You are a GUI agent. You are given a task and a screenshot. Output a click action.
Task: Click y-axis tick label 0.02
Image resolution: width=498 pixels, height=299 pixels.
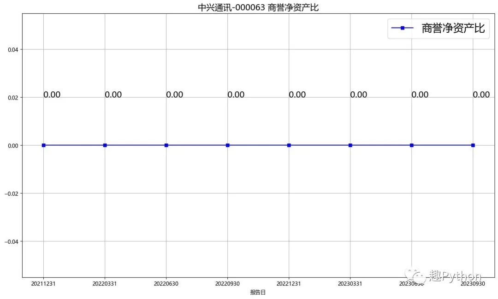[x=13, y=98]
